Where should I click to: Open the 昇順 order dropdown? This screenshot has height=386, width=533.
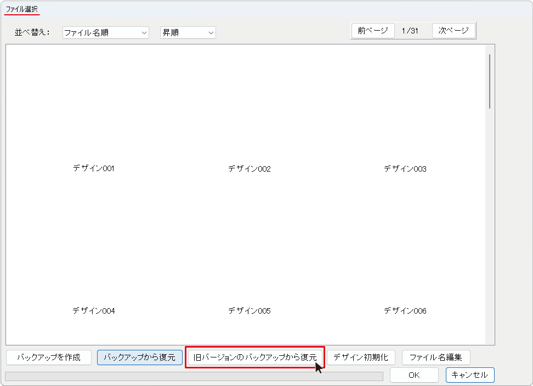click(188, 32)
